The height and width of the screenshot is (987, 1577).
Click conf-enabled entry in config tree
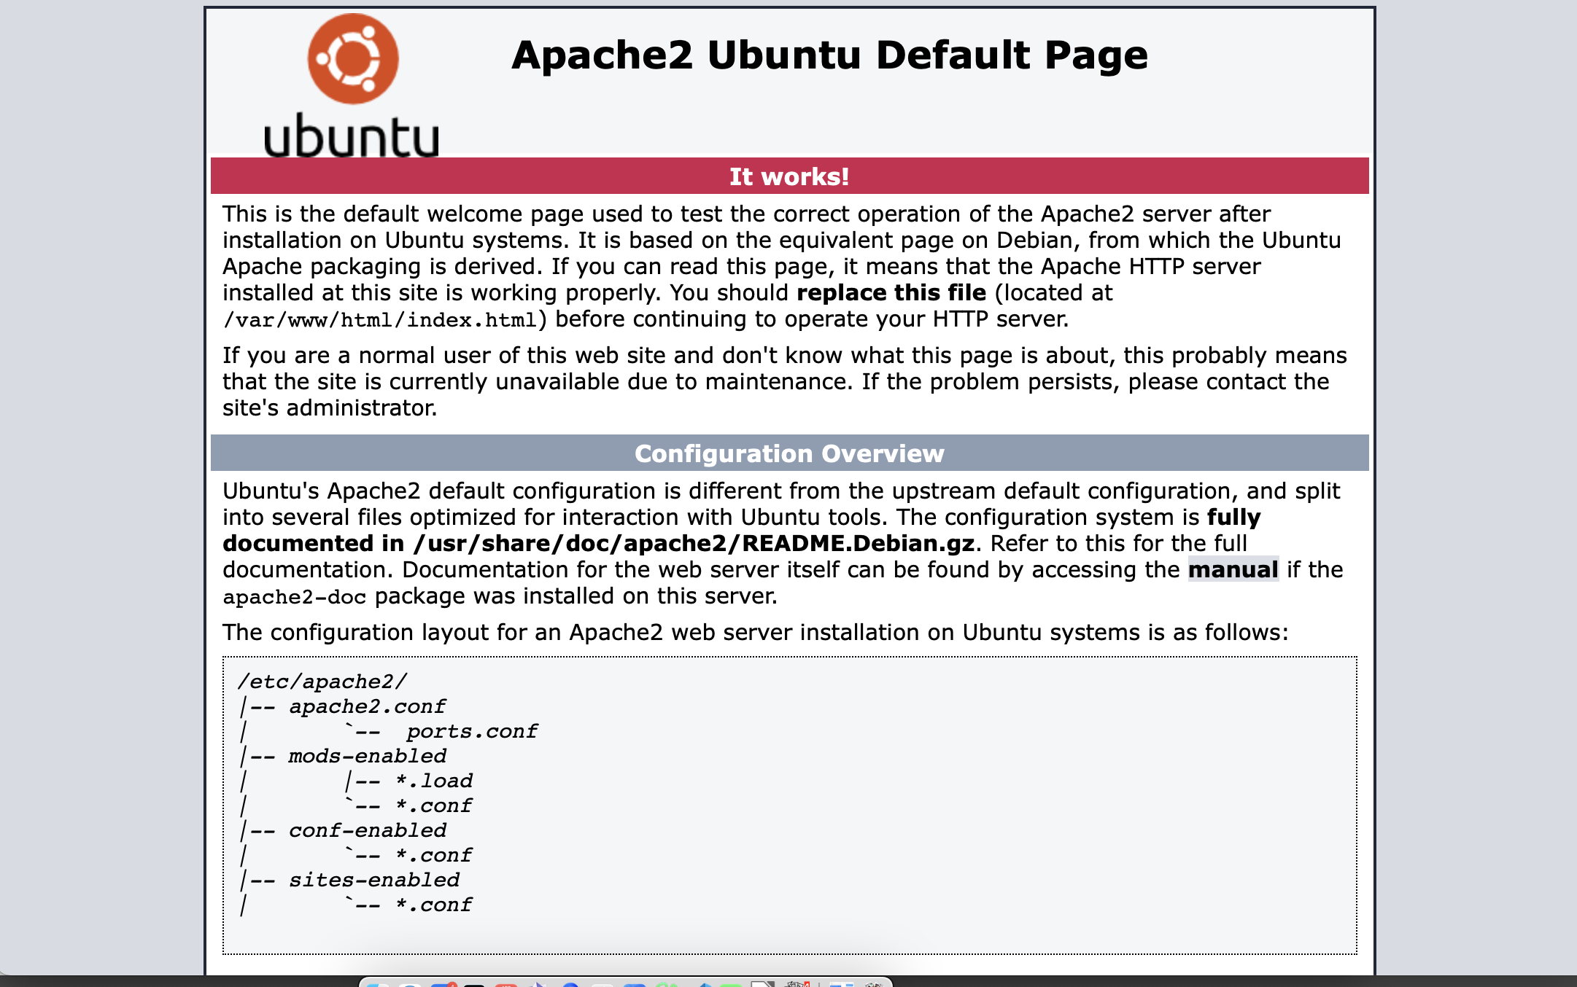click(367, 830)
